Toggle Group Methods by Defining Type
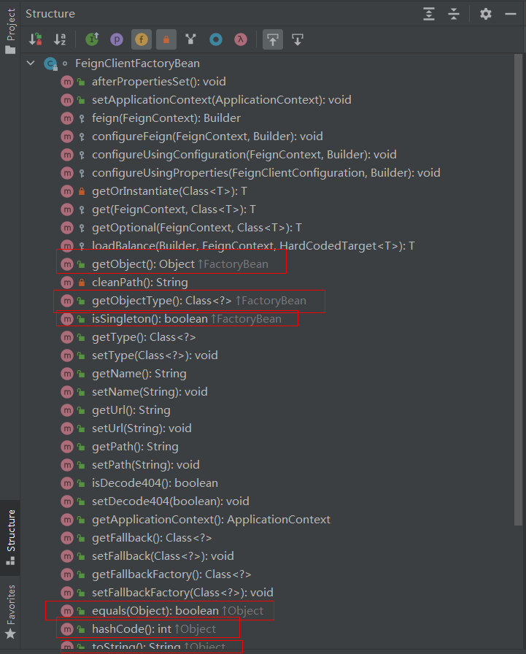 tap(191, 39)
